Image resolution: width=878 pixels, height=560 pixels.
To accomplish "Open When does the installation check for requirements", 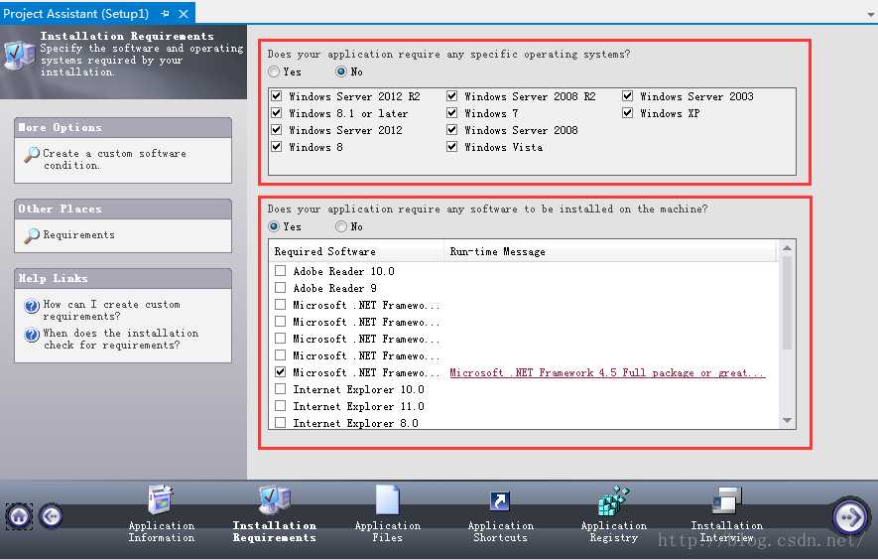I will click(120, 339).
